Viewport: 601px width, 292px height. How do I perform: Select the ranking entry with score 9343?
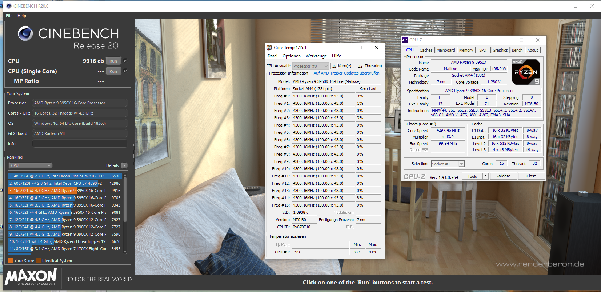65,205
